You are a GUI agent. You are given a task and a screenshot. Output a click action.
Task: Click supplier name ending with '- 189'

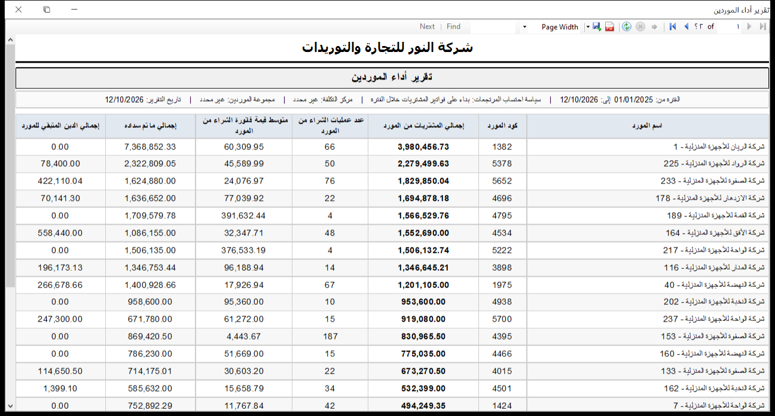tap(648, 215)
